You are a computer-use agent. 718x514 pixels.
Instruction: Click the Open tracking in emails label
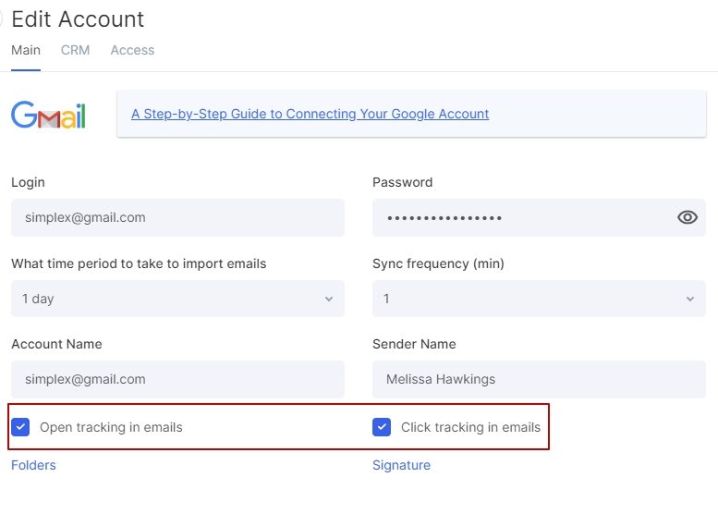pyautogui.click(x=111, y=427)
